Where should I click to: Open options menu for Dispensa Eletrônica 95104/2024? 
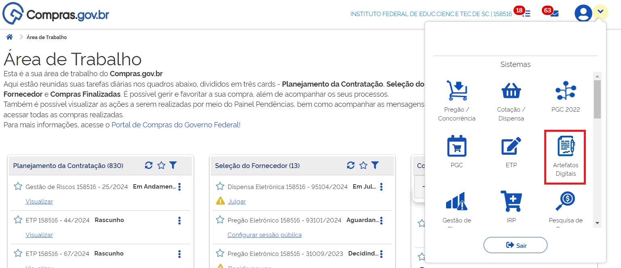click(381, 187)
